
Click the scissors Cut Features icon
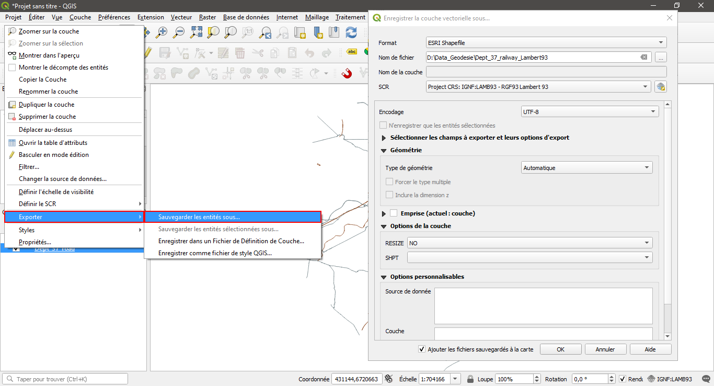tap(258, 53)
